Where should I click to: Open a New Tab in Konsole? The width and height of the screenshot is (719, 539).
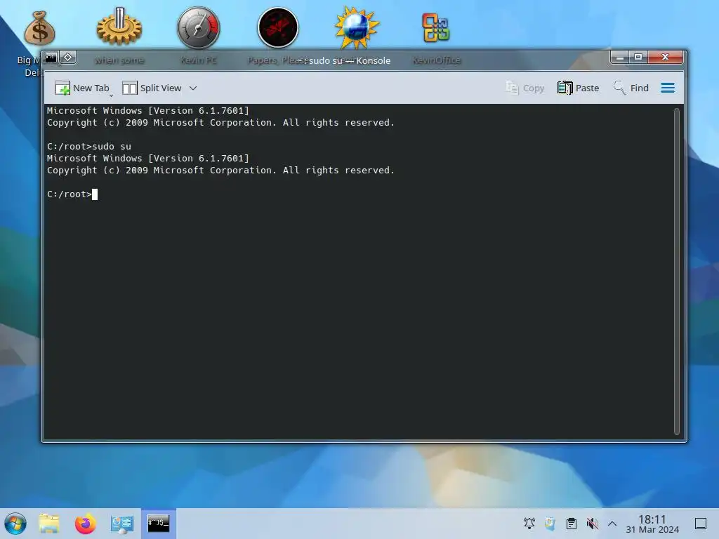81,88
